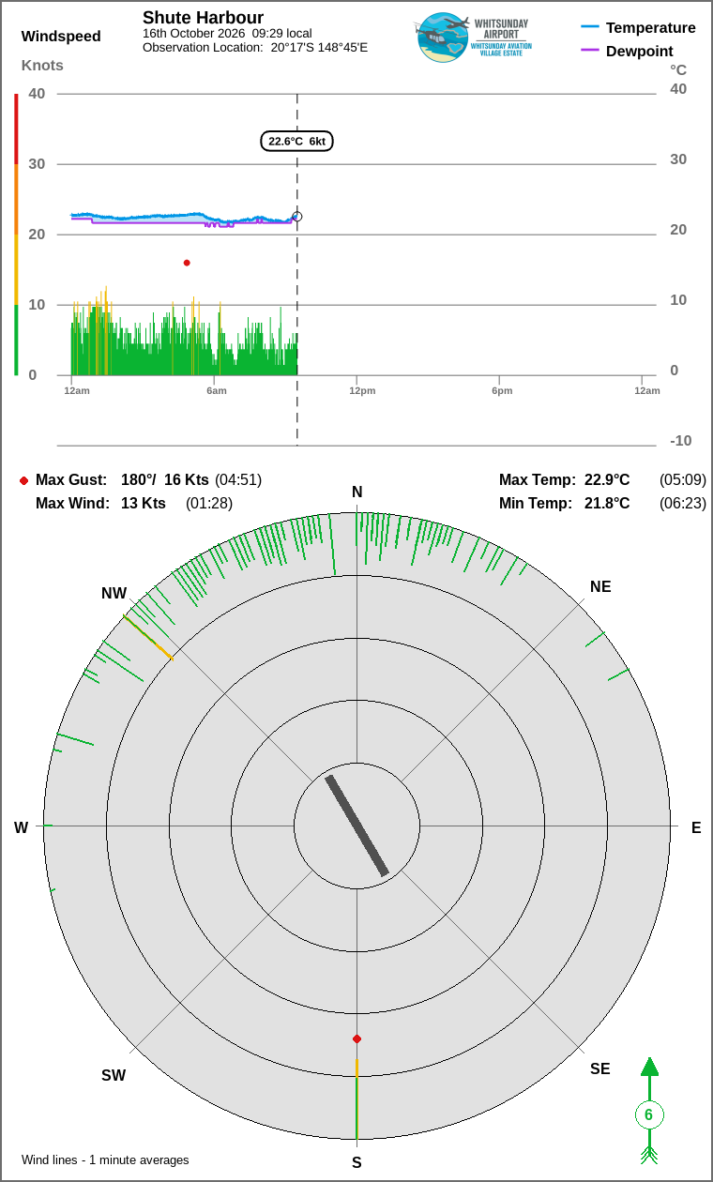Click the S compass label

pos(356,1162)
